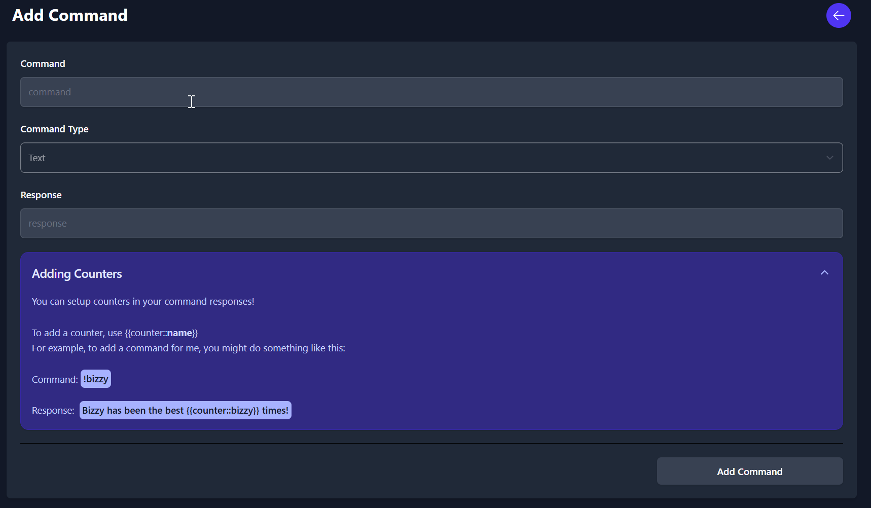Click the upward chevron to hide counters info
This screenshot has width=871, height=508.
click(824, 272)
